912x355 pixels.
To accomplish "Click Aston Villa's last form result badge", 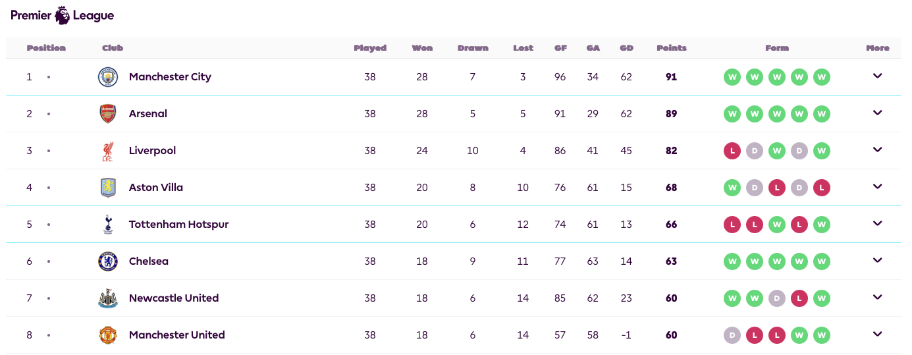I will click(x=821, y=188).
